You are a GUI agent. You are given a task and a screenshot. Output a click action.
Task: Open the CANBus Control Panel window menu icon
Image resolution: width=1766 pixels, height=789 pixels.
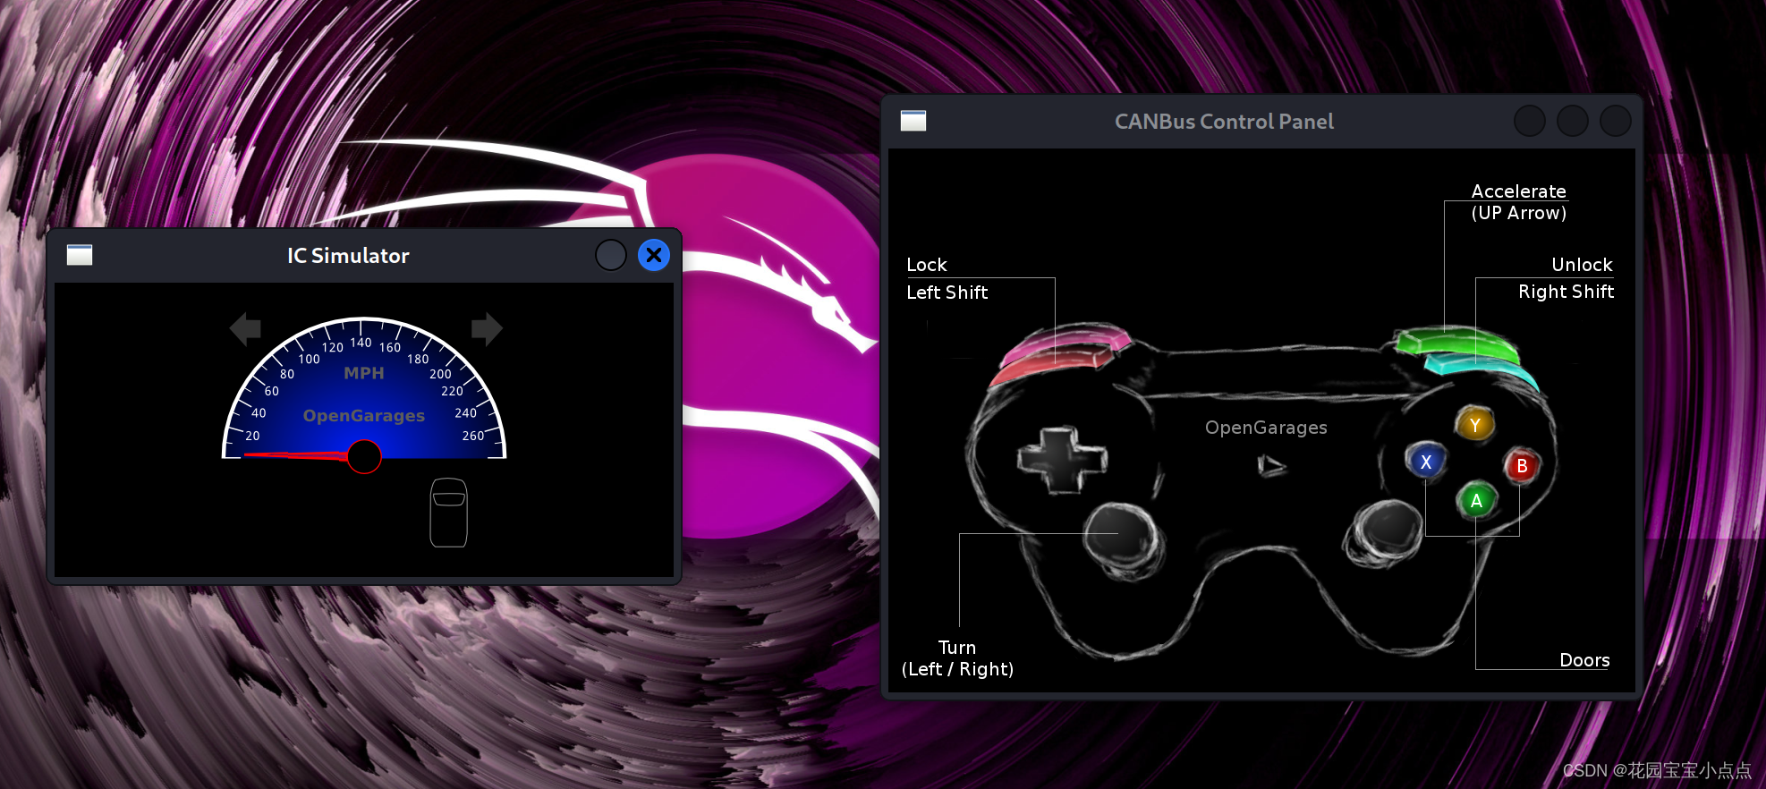click(913, 121)
